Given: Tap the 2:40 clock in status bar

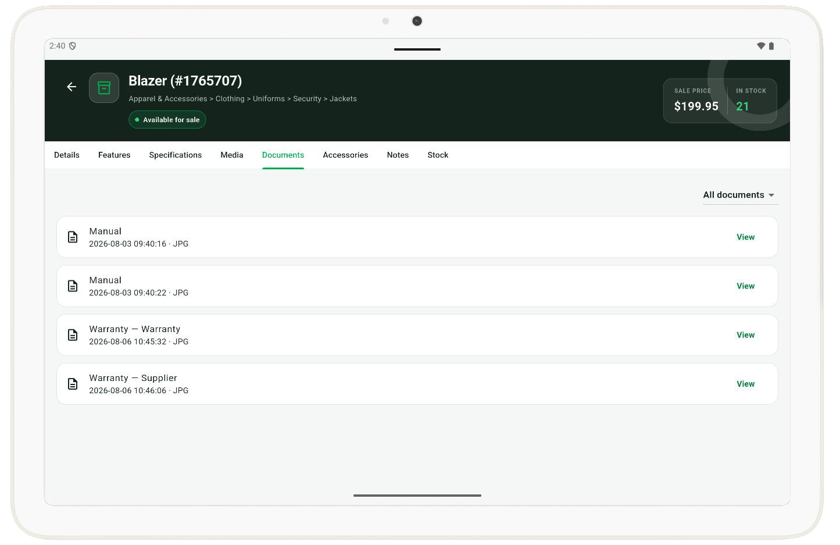Looking at the screenshot, I should pos(58,46).
